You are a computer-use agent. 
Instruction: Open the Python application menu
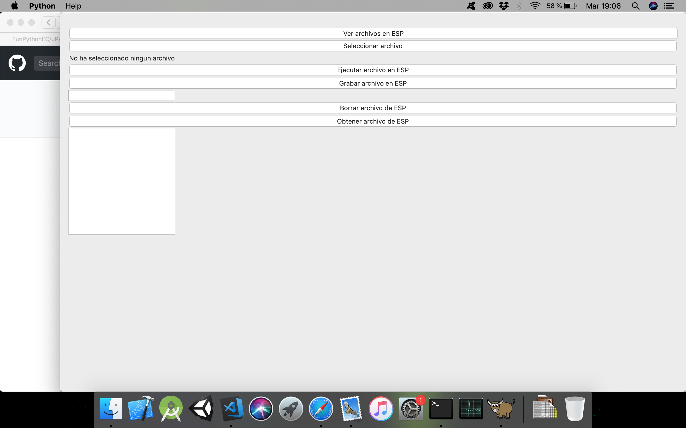pyautogui.click(x=42, y=6)
